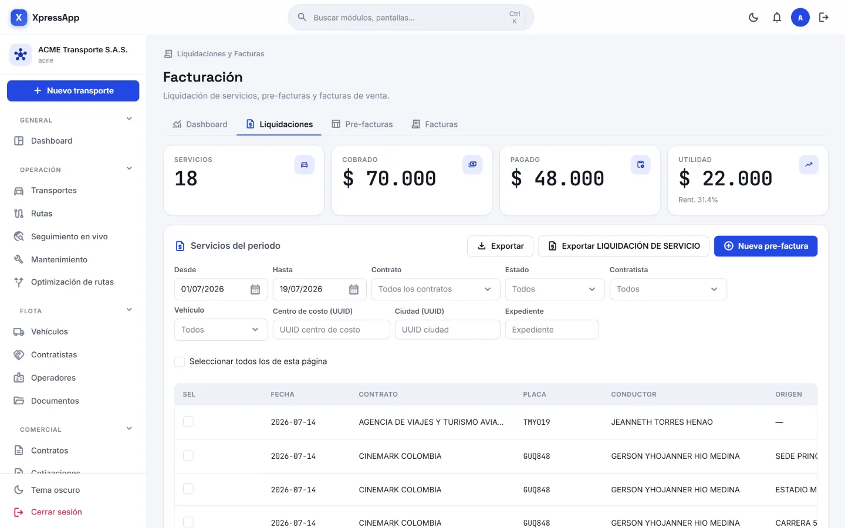Click the Ciudad UUID input field

447,330
